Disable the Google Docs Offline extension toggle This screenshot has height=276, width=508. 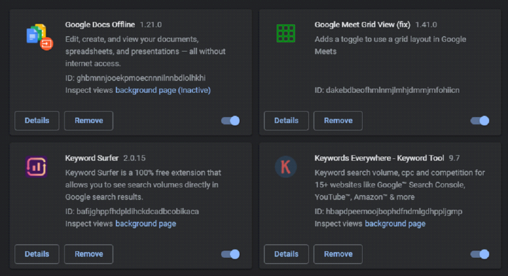point(230,121)
